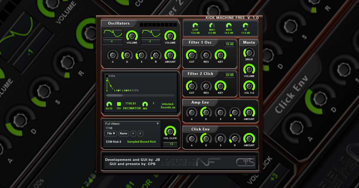Click the envelope graph horizontal scrollbar
This screenshot has width=359, height=188.
coord(140,95)
